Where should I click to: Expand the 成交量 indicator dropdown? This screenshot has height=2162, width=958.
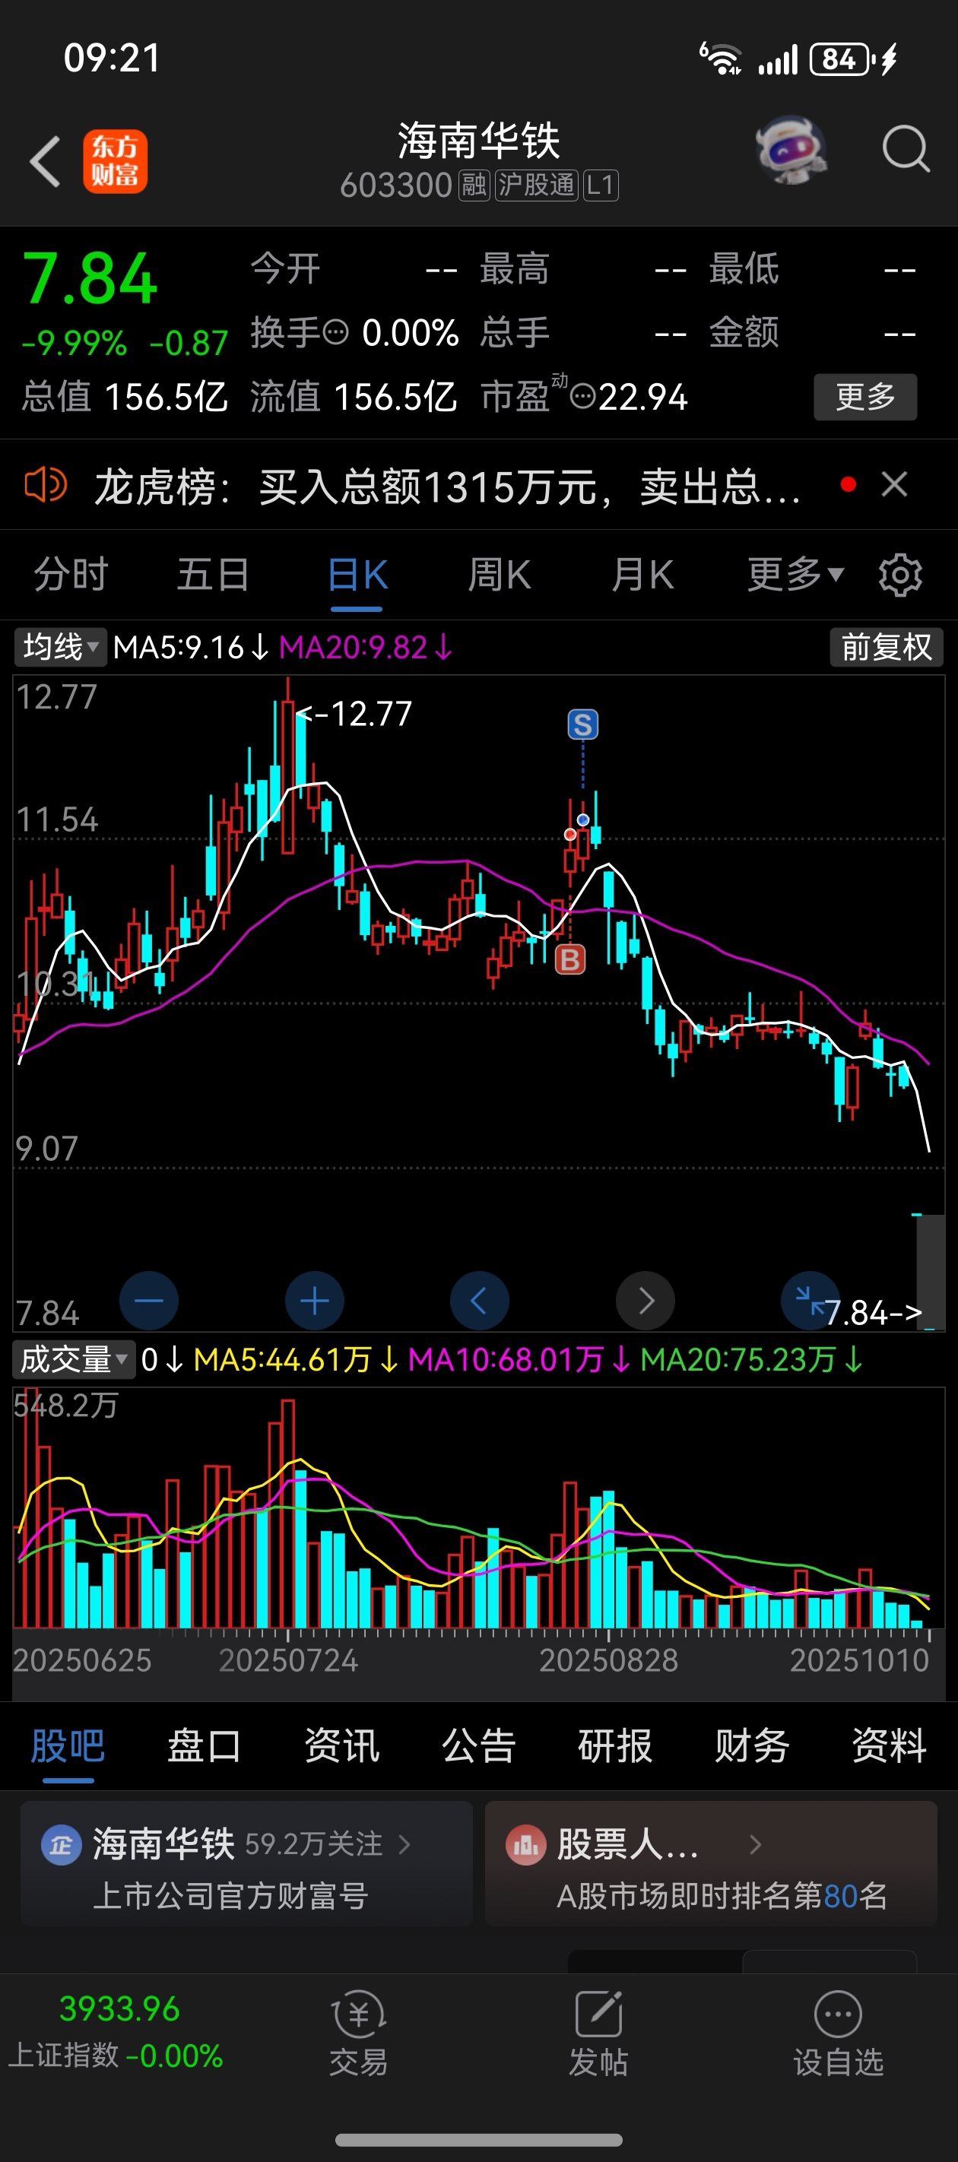click(x=73, y=1358)
